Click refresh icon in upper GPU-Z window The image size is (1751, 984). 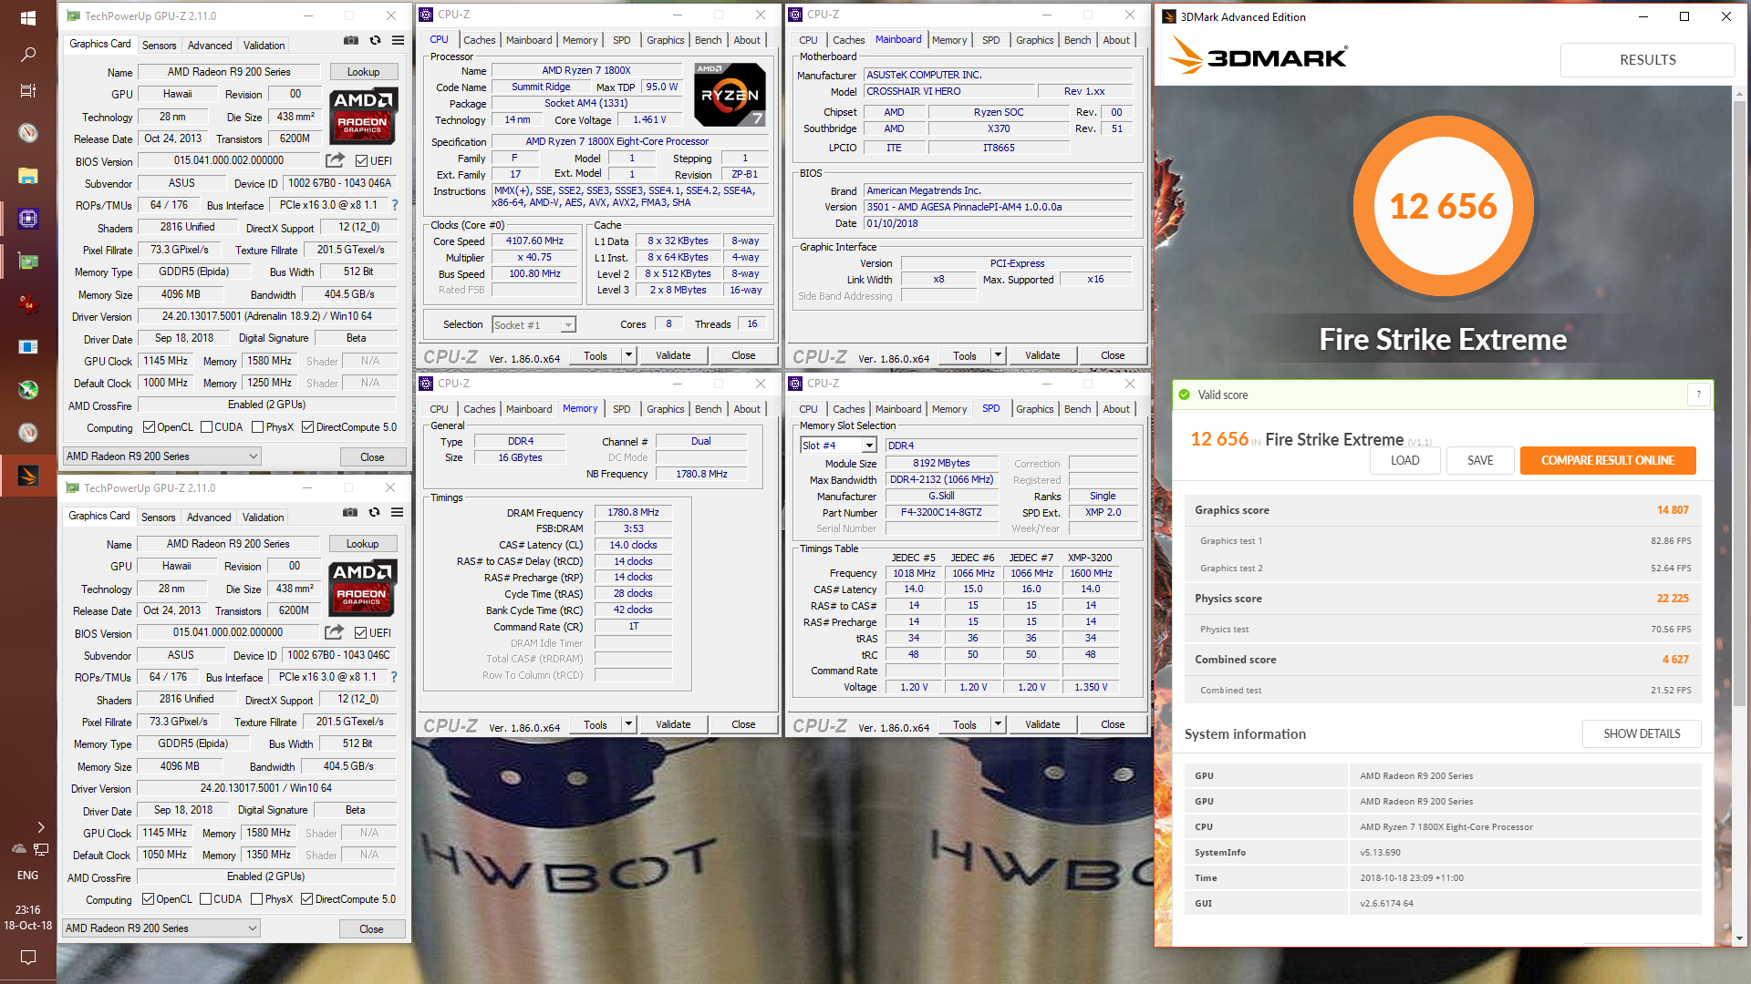pos(375,40)
